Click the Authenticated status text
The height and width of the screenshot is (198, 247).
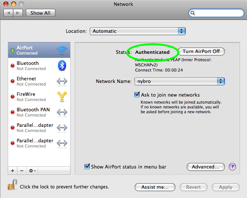[152, 52]
